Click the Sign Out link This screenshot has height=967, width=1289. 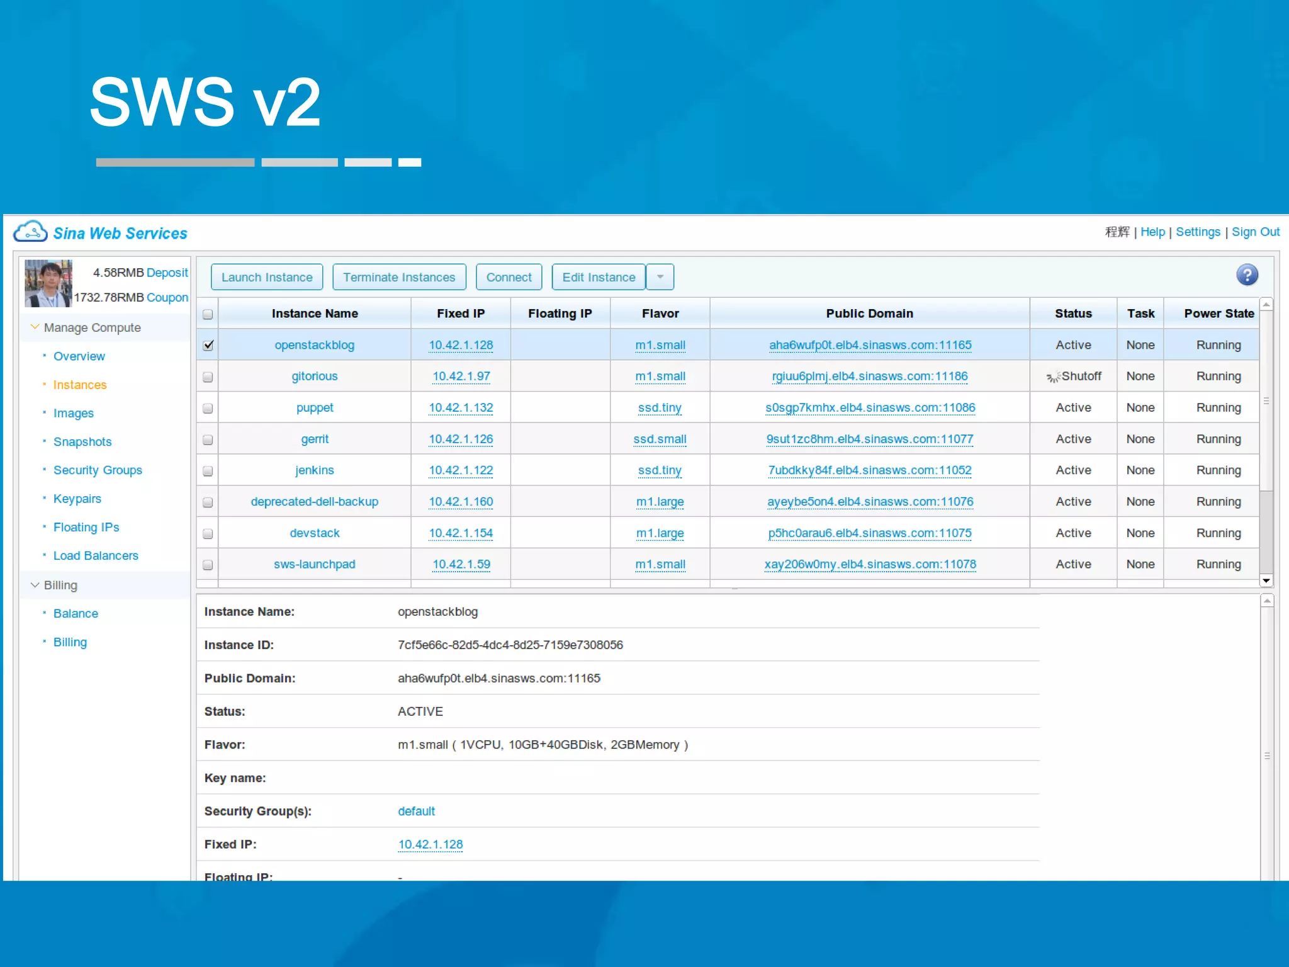[x=1255, y=232]
